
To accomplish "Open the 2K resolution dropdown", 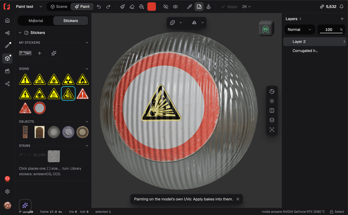I will pos(246,7).
